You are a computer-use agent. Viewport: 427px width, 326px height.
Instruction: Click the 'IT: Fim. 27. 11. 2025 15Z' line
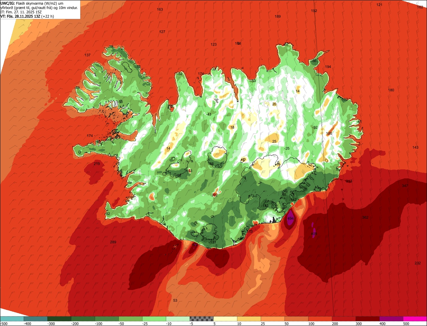21,12
